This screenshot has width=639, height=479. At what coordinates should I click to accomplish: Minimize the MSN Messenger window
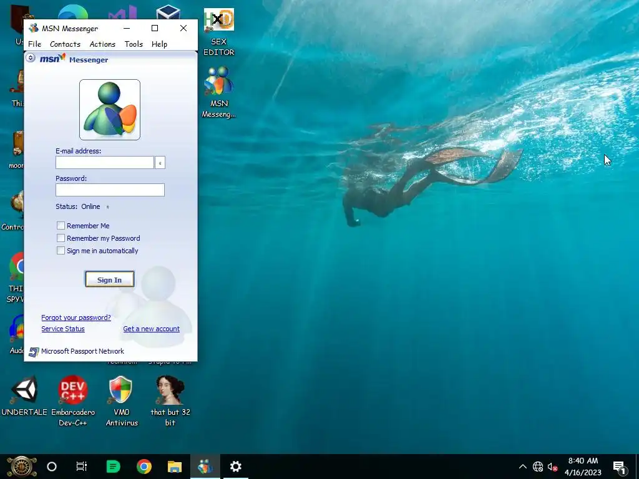[127, 28]
